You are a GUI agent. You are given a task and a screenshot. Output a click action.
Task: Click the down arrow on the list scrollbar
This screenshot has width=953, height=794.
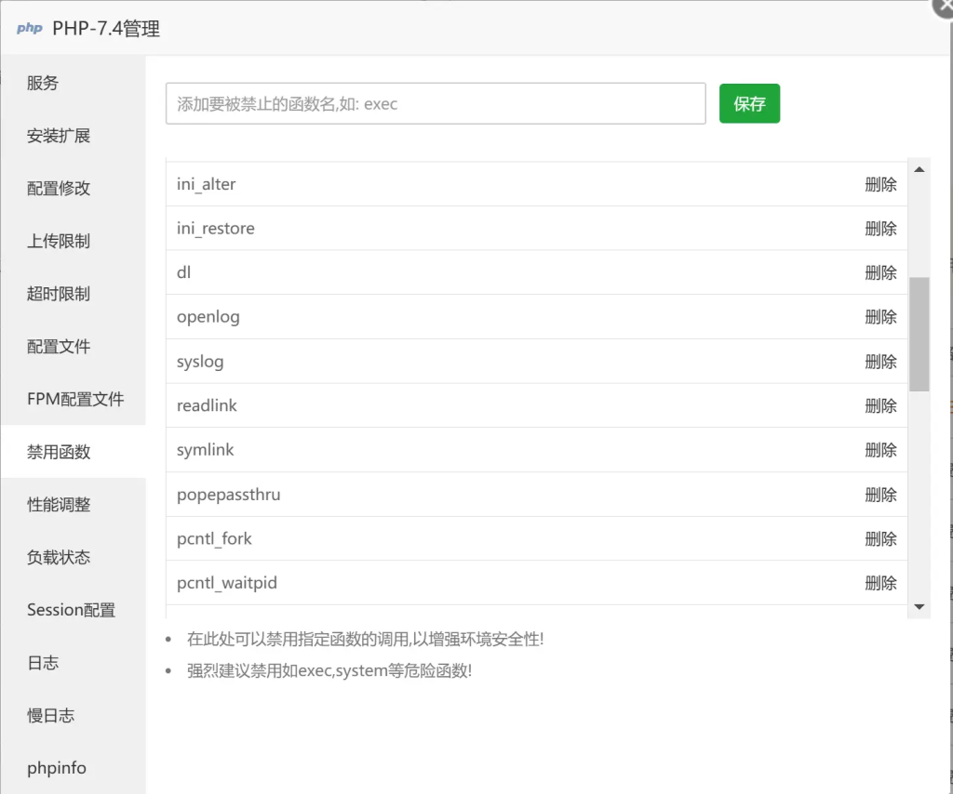(x=919, y=605)
